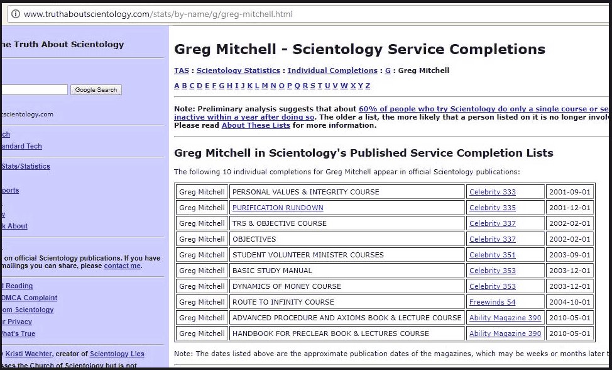Click the ROUTE TO INFINITY COURSE cell

347,302
